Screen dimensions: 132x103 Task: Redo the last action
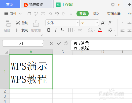[x=64, y=14]
